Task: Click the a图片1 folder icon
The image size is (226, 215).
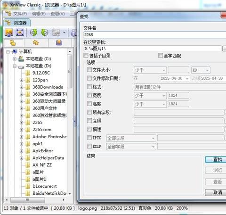Action: (28, 179)
